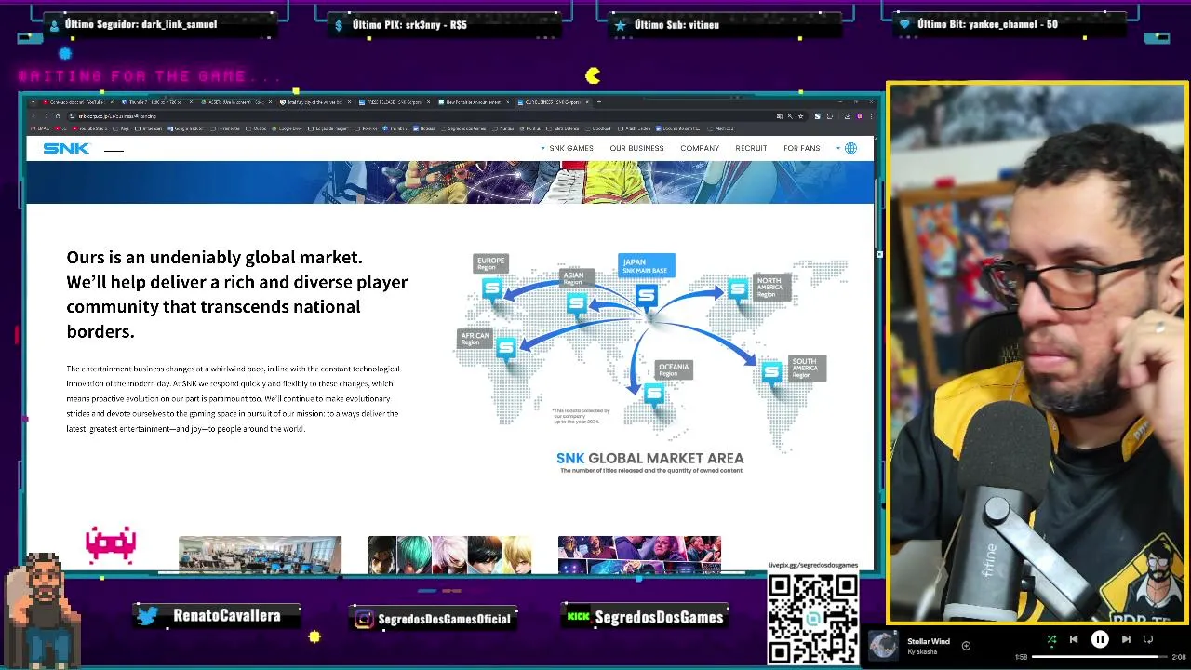
Task: Click the SNK logo in the site header
Action: coord(66,148)
